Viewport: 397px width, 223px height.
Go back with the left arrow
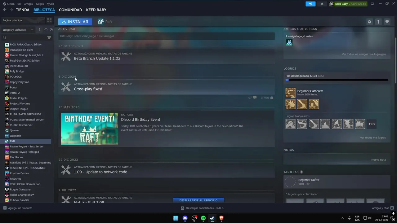tap(5, 10)
